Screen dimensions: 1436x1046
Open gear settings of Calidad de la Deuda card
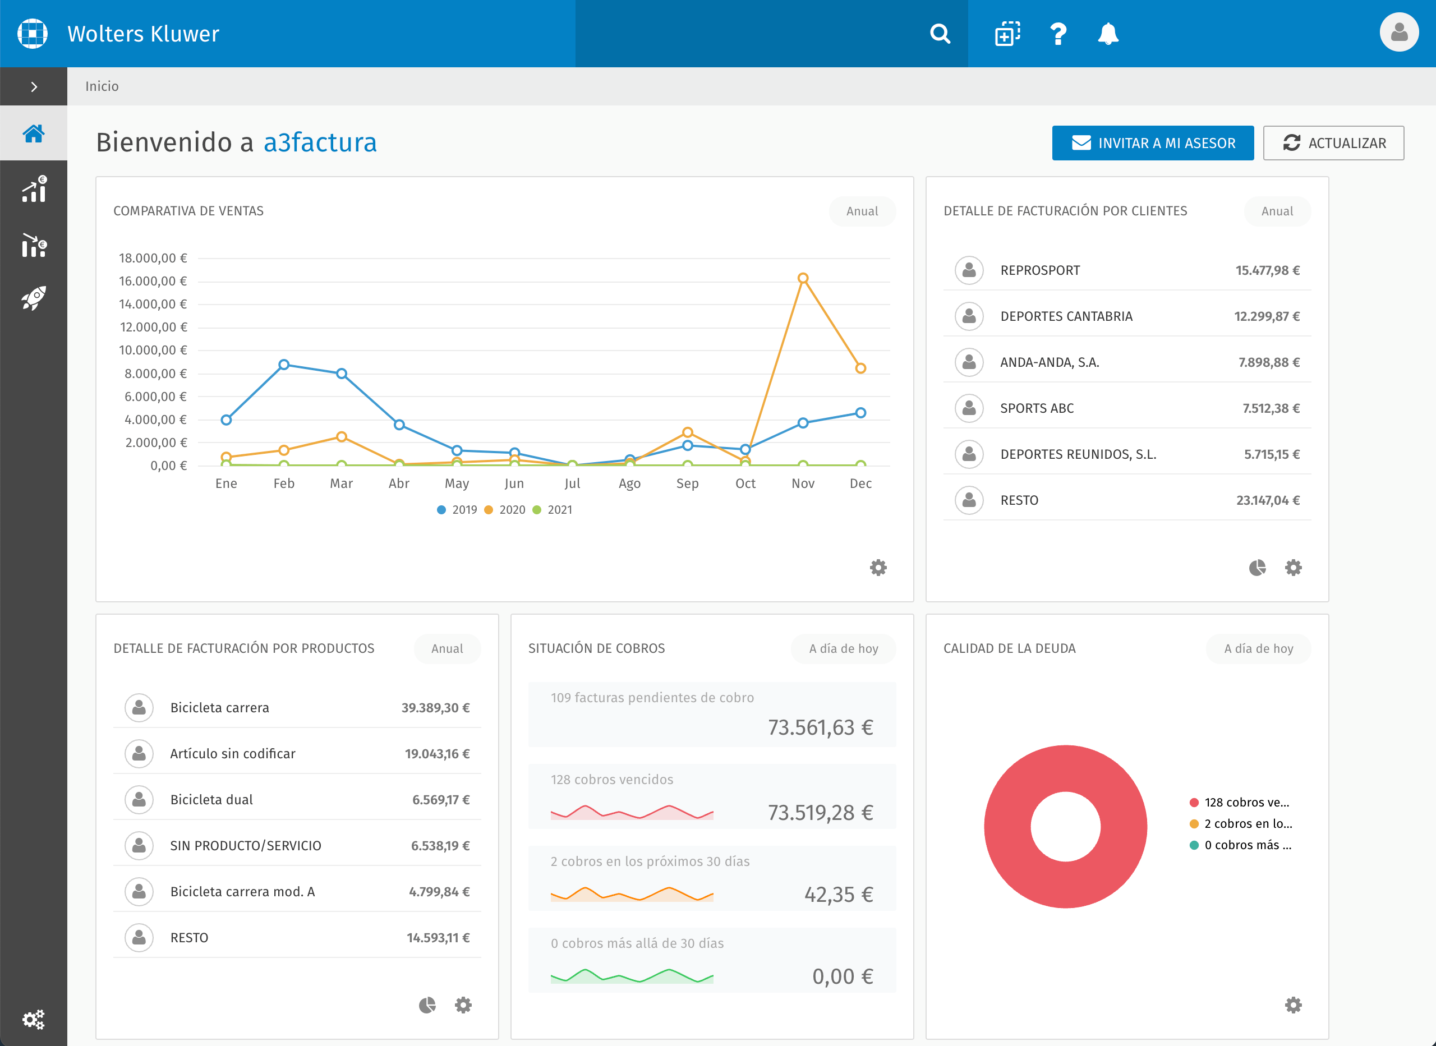pyautogui.click(x=1293, y=1005)
